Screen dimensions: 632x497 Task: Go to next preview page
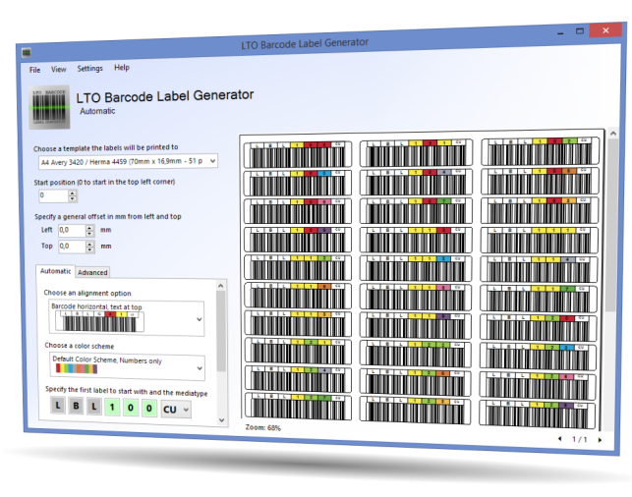click(600, 440)
